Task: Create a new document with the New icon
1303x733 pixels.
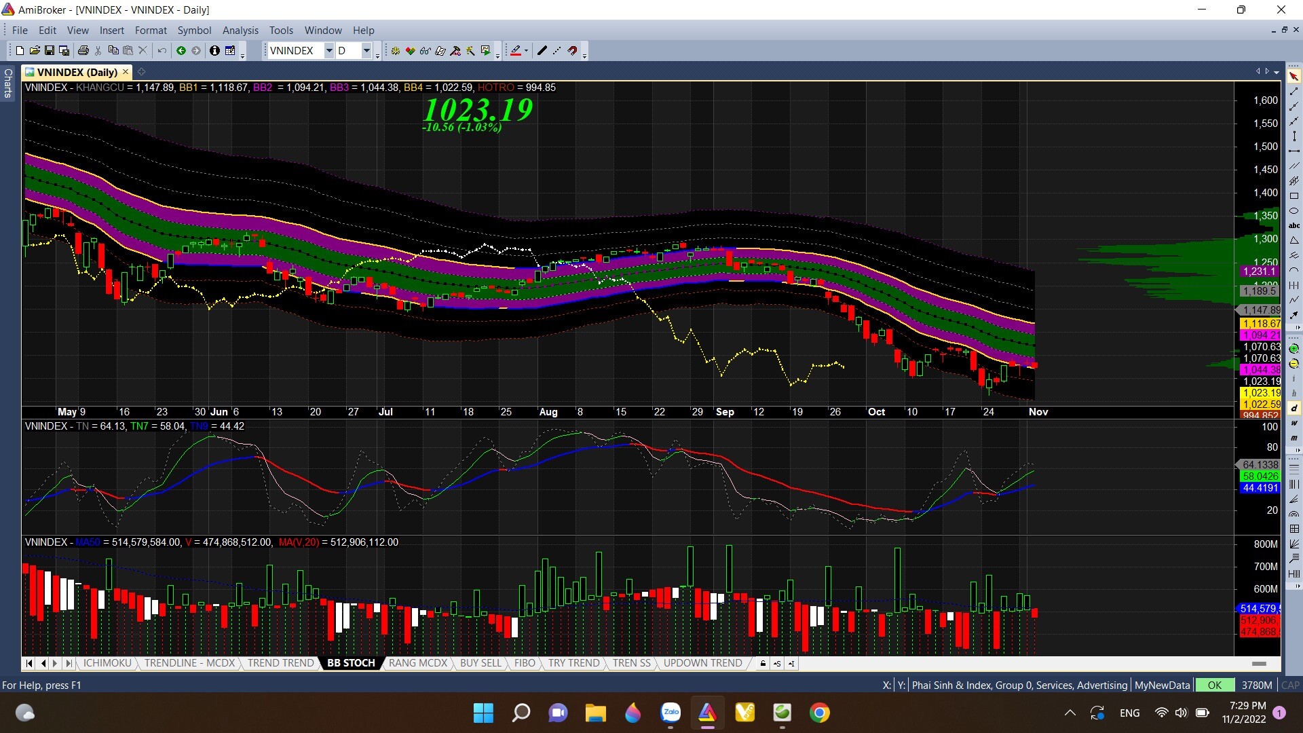Action: (20, 50)
